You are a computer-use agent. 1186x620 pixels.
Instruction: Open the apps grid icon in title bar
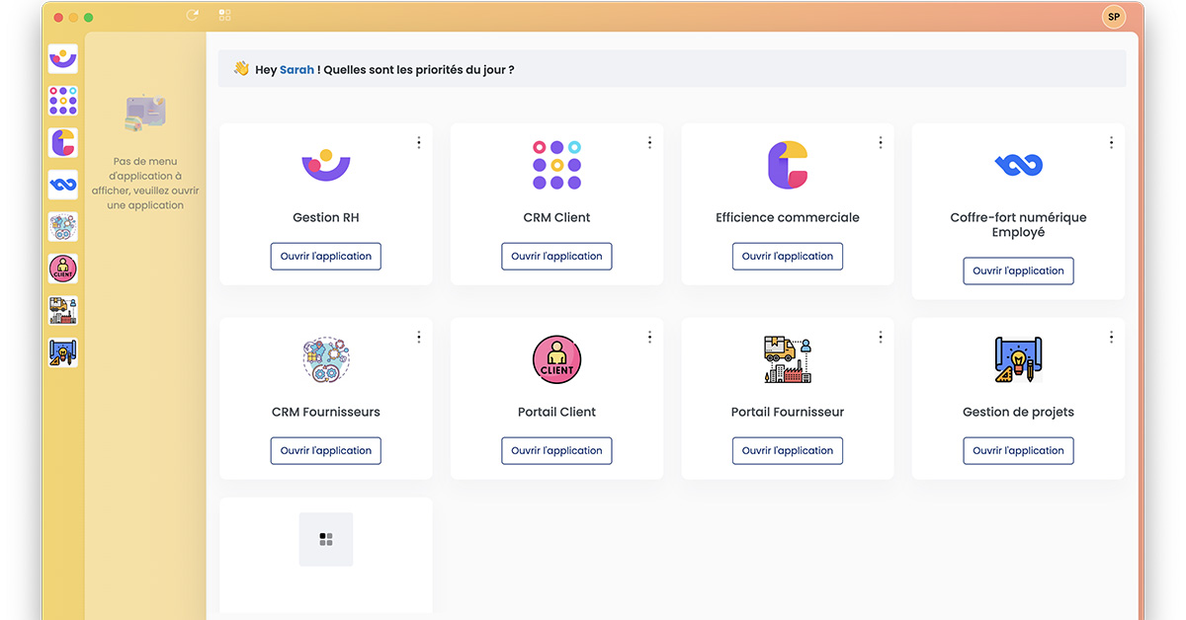(x=225, y=16)
